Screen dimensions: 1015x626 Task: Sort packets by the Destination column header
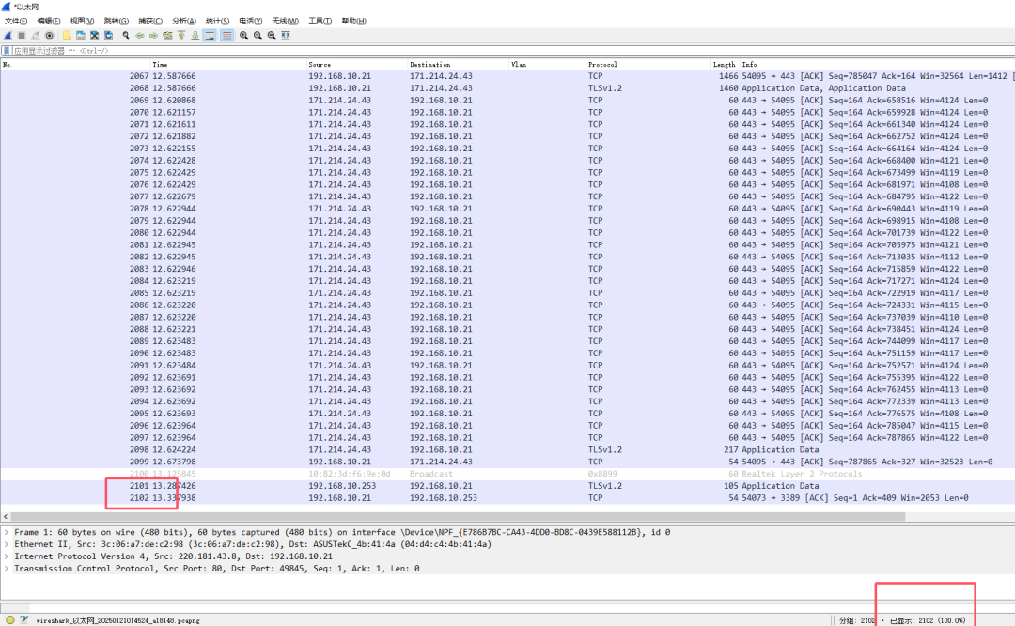(458, 65)
